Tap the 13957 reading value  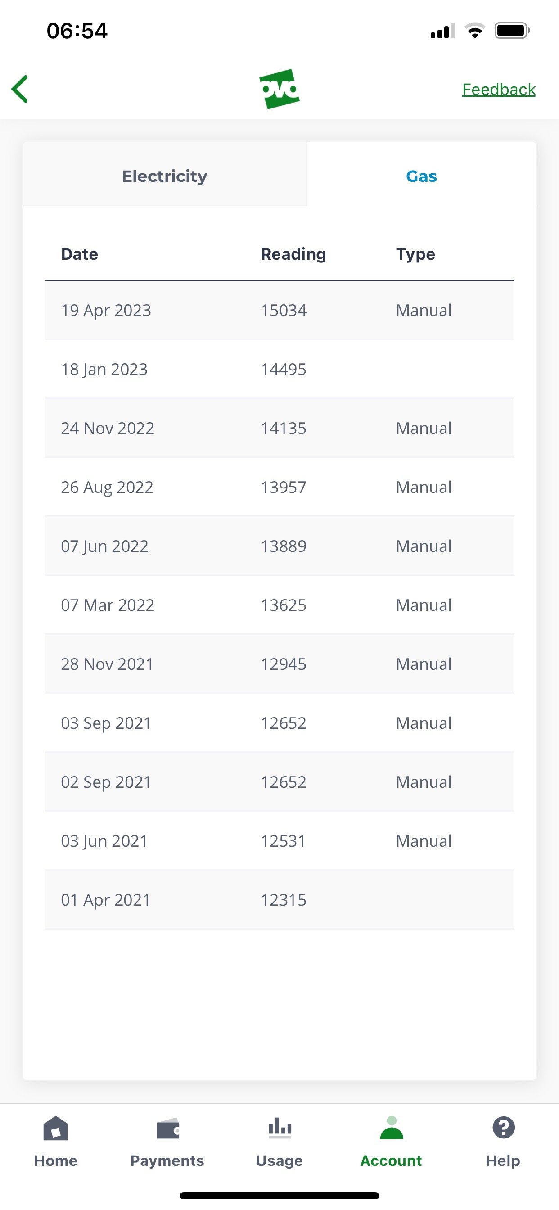(283, 487)
